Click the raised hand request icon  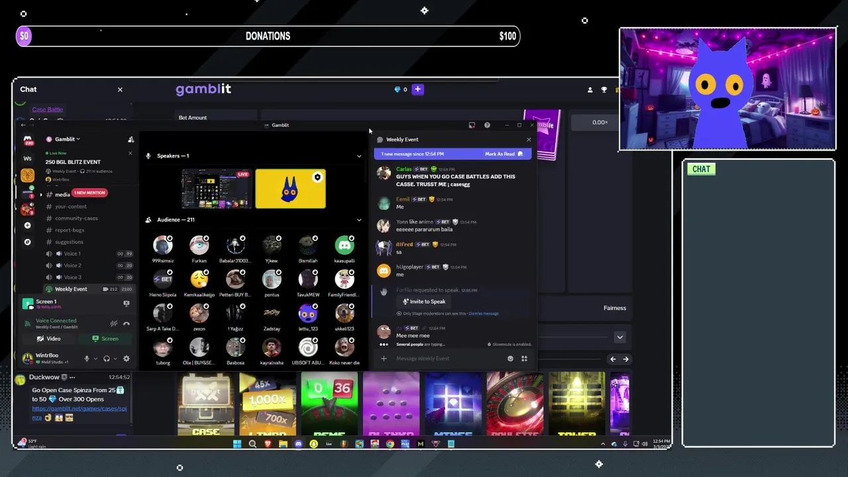tap(384, 291)
